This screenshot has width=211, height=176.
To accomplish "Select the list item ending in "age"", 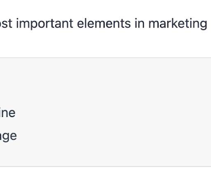I will coord(8,136).
